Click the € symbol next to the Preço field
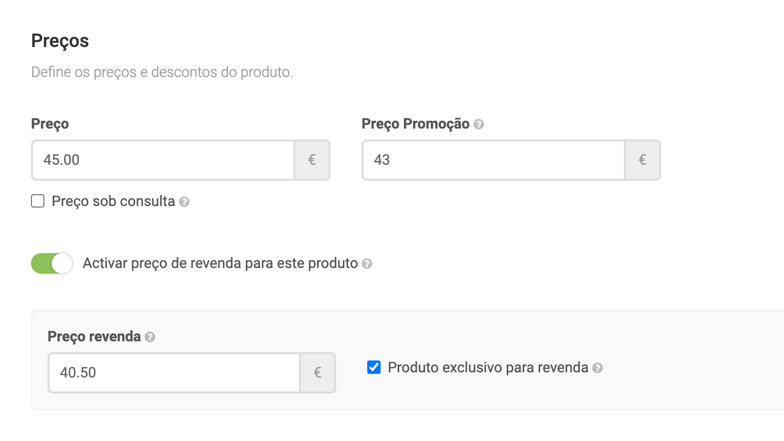The image size is (784, 441). tap(312, 160)
